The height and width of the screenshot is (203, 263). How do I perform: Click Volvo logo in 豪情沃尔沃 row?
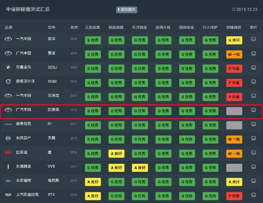(8, 81)
